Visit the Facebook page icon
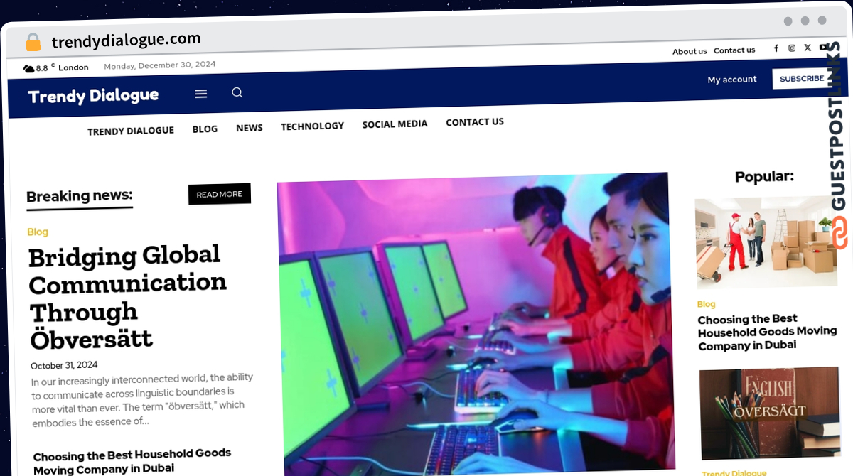The height and width of the screenshot is (476, 853). (x=776, y=48)
